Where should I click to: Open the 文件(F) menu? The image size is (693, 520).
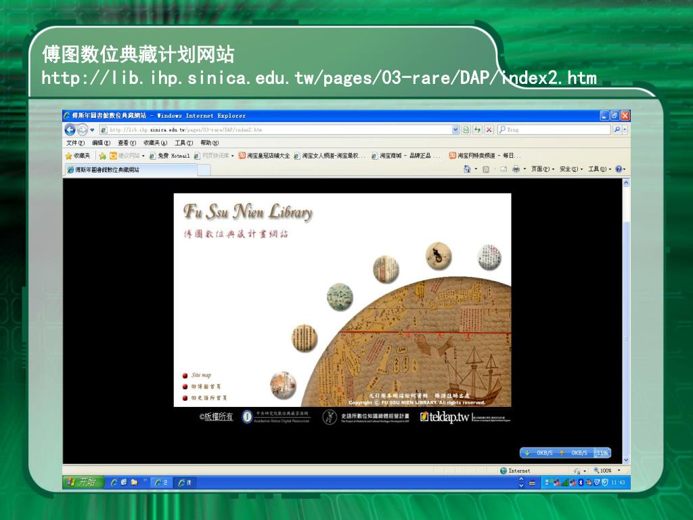[75, 143]
